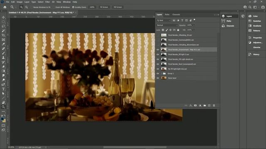266x149 pixels.
Task: Open the layer styles fx icon
Action: (191, 106)
